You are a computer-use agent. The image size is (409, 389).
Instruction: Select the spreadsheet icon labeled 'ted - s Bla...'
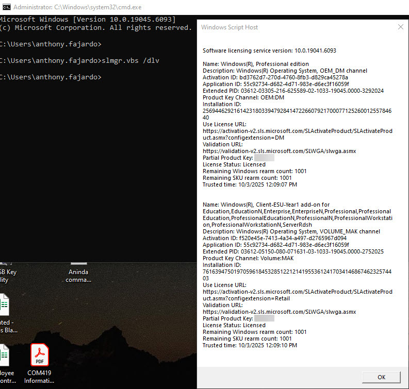(7, 313)
